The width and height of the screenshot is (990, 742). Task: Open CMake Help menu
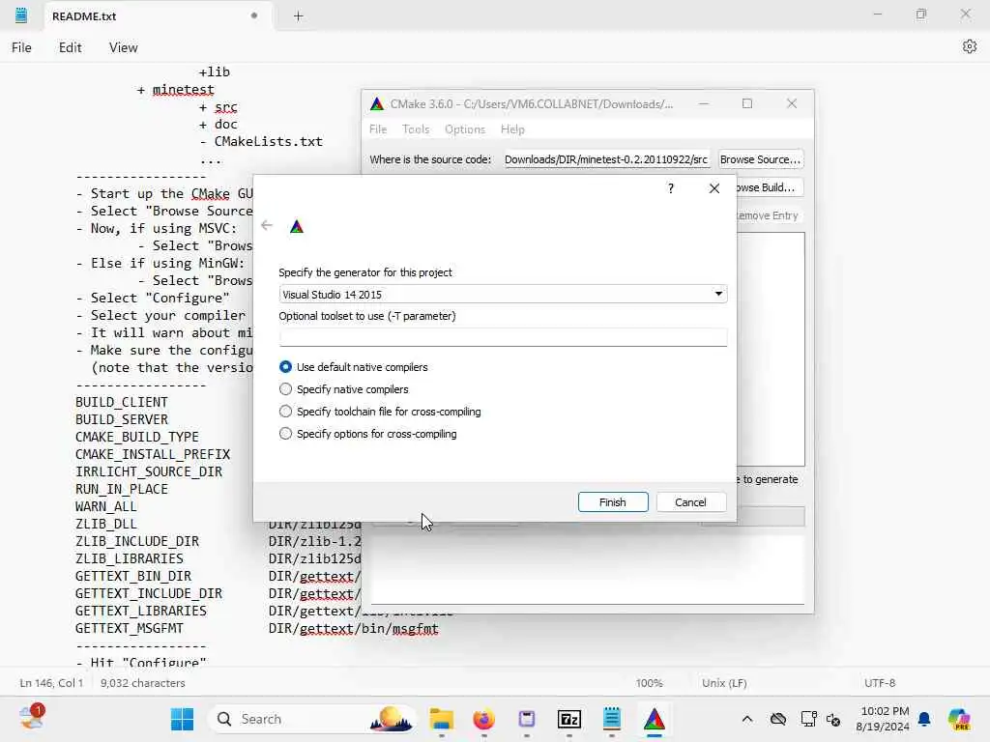512,129
